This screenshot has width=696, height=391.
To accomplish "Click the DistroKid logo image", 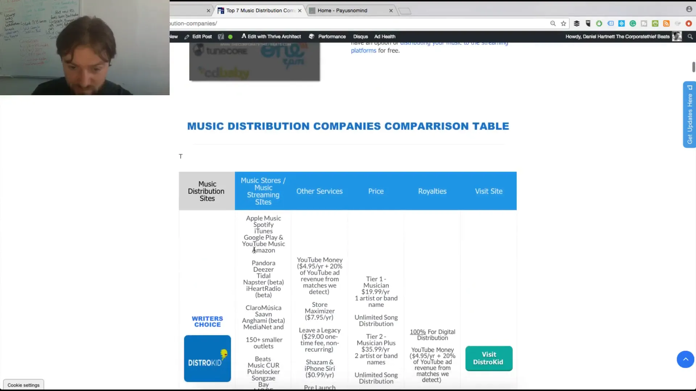I will point(207,358).
